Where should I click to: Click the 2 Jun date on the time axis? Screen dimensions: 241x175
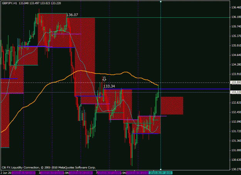tap(6, 173)
